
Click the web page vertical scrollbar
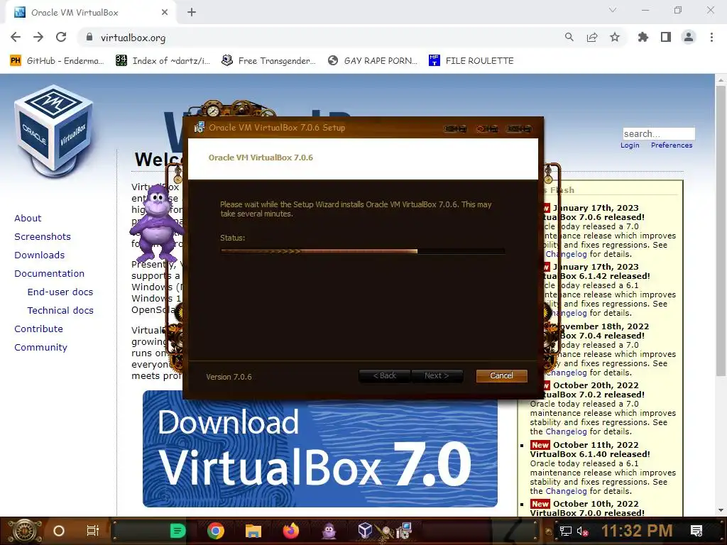(x=721, y=232)
